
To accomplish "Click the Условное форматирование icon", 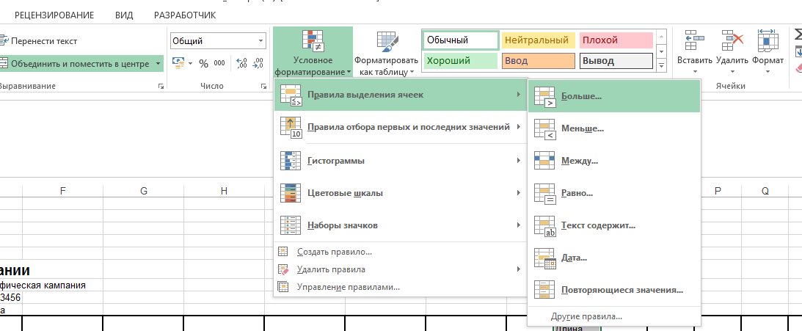I will [313, 43].
